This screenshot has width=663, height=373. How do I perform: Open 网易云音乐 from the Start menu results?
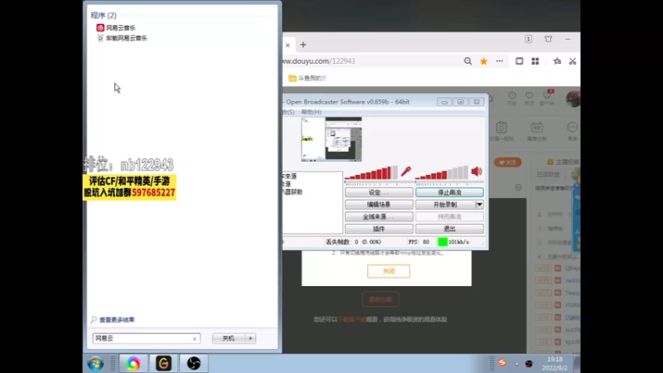pyautogui.click(x=116, y=28)
